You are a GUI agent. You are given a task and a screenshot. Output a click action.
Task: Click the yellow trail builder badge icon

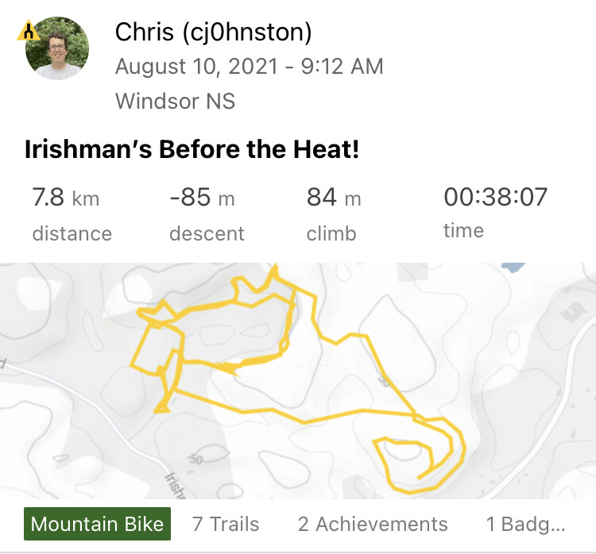click(28, 32)
